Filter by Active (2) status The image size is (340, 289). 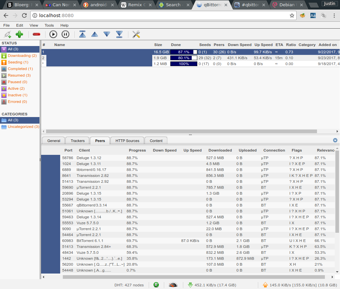(x=20, y=88)
